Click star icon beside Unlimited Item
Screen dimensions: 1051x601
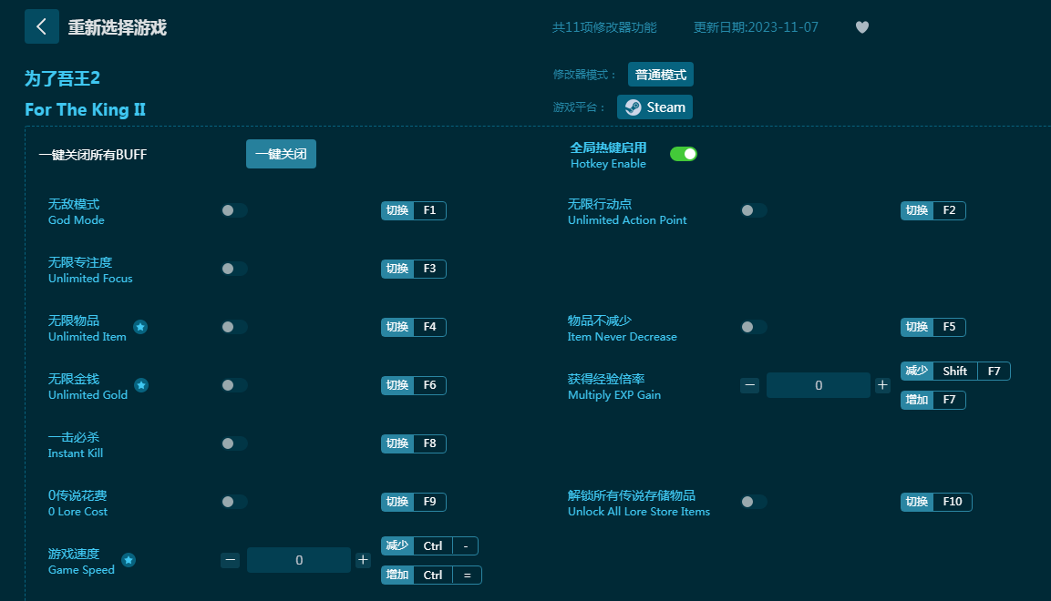[140, 327]
